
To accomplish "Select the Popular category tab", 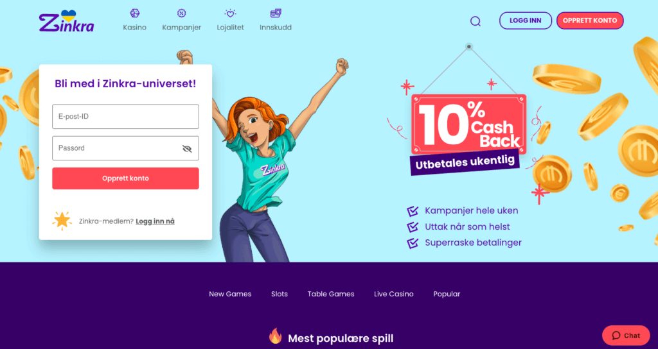I will pyautogui.click(x=447, y=294).
